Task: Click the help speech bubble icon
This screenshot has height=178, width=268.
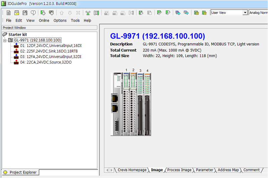Action: coord(33,13)
